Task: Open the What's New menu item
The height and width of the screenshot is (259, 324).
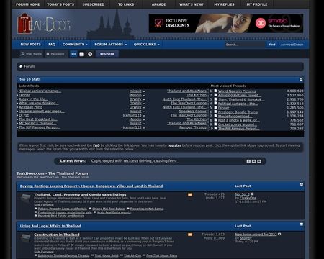Action: (192, 4)
